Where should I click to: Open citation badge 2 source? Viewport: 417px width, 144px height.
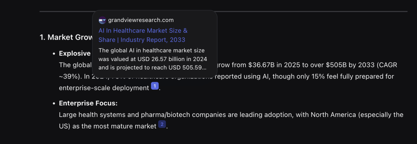click(x=162, y=124)
